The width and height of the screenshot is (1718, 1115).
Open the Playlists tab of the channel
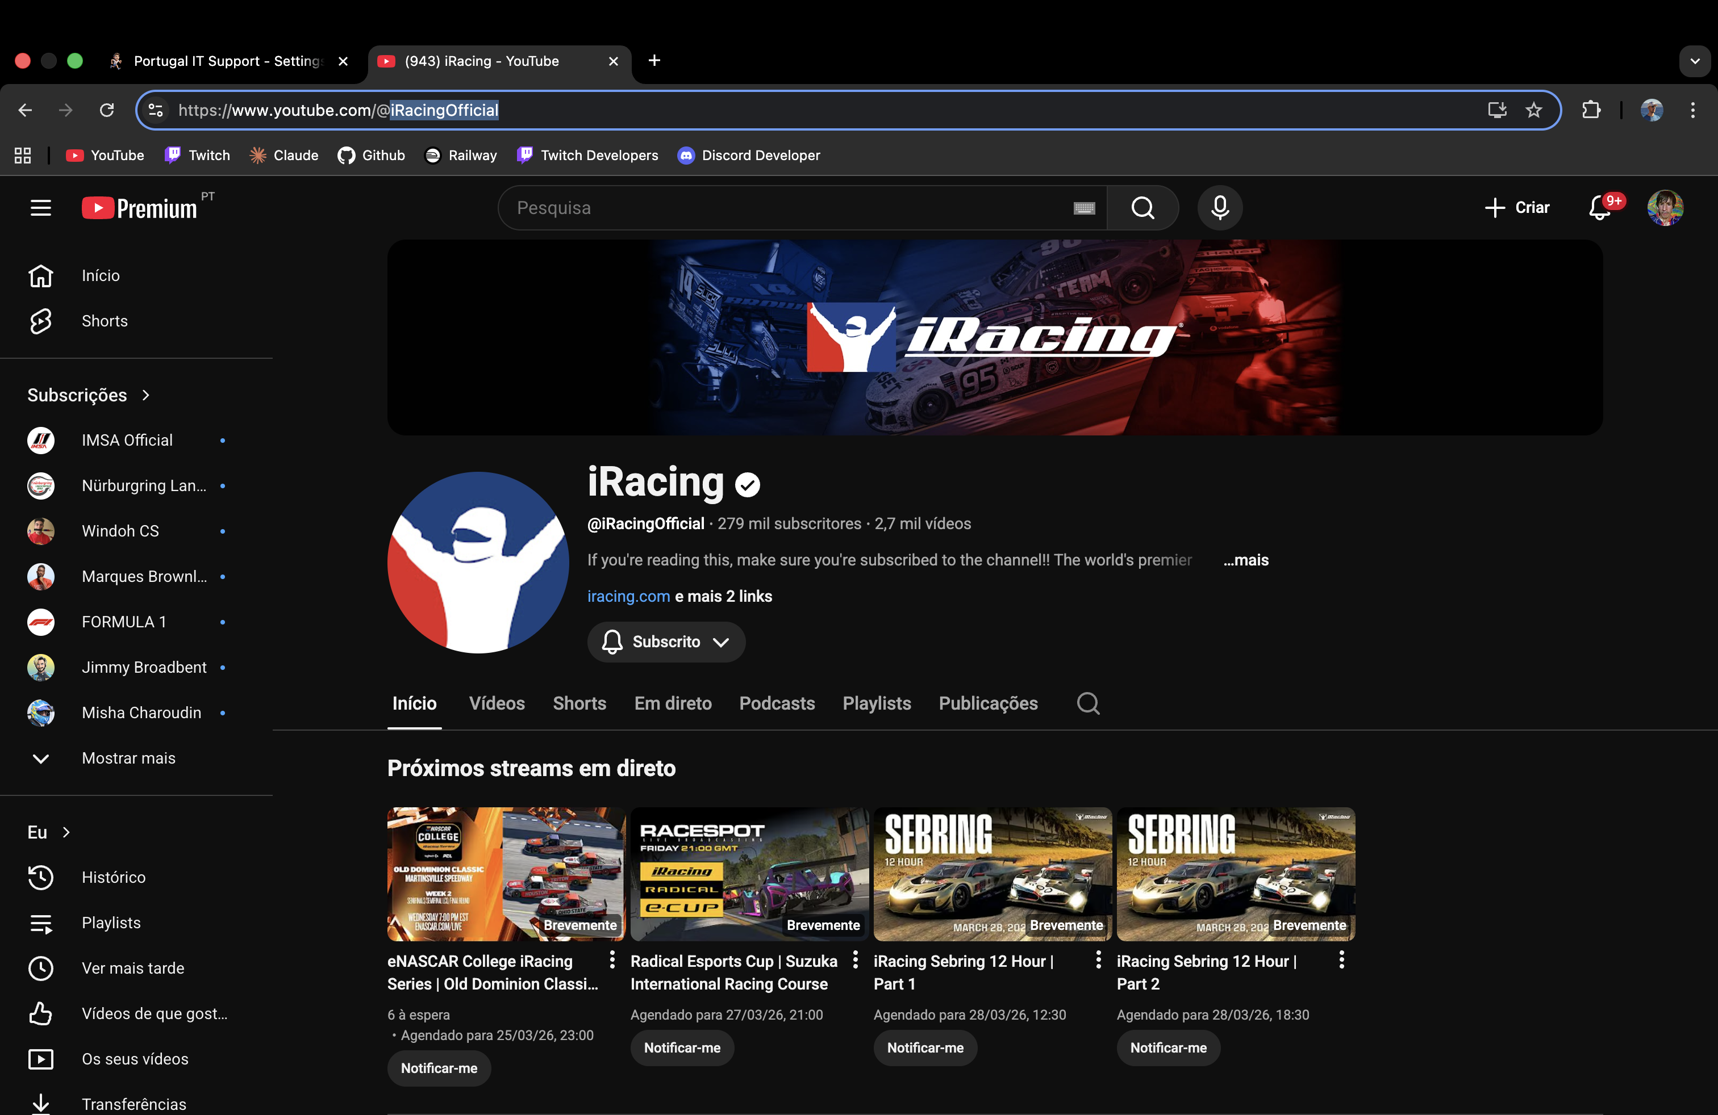click(876, 703)
